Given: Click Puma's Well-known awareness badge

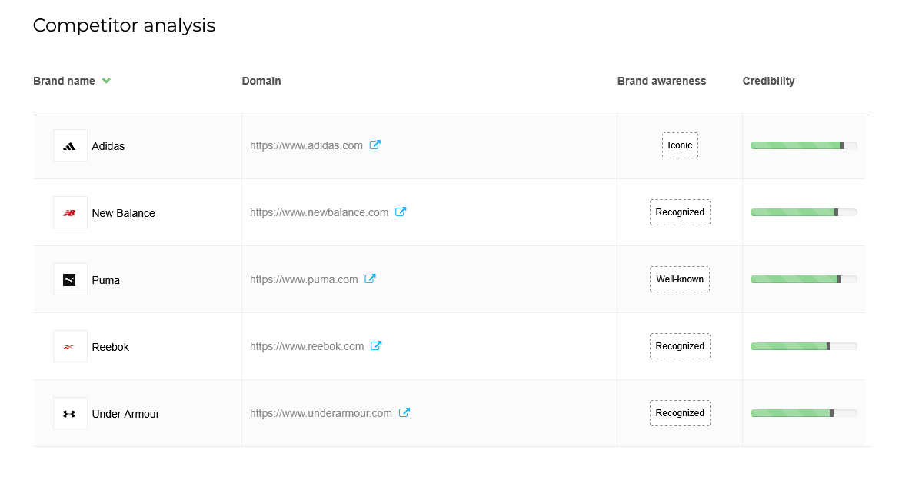Looking at the screenshot, I should click(x=680, y=279).
